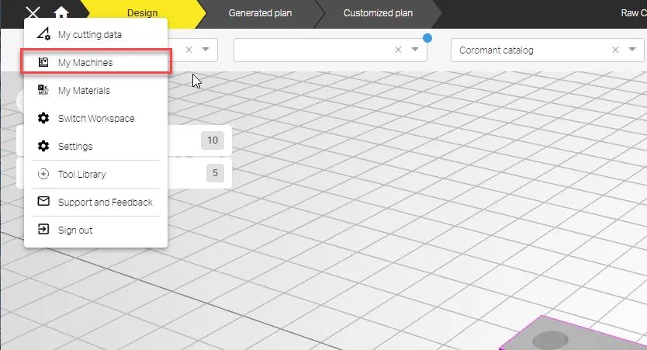Clear the middle dropdown with its X
The height and width of the screenshot is (350, 647).
point(398,50)
